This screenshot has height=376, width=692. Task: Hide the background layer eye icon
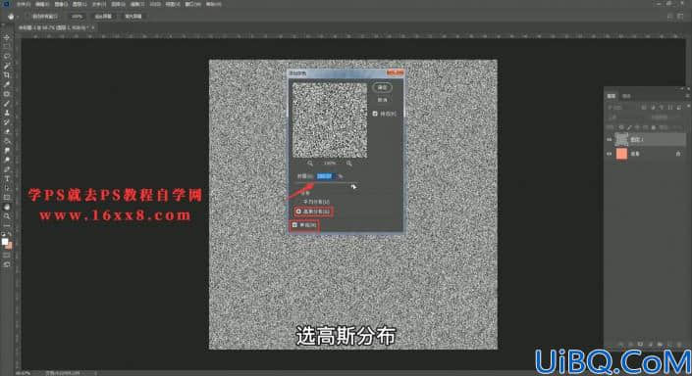610,154
